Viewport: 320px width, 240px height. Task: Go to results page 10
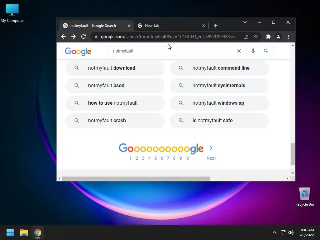click(x=187, y=158)
